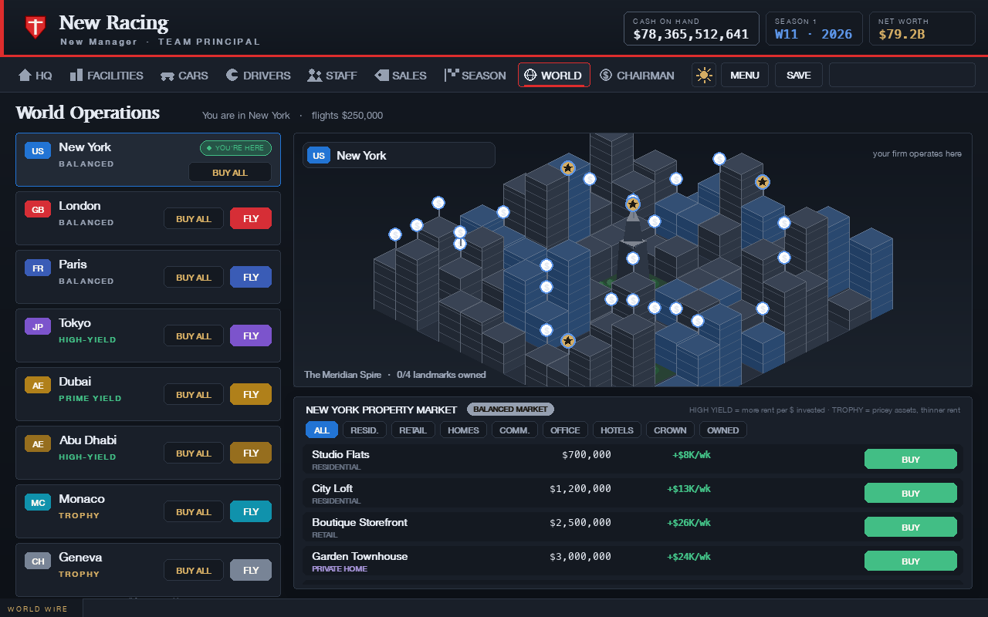Click the Meridian Spire landmark star marker

coord(633,204)
